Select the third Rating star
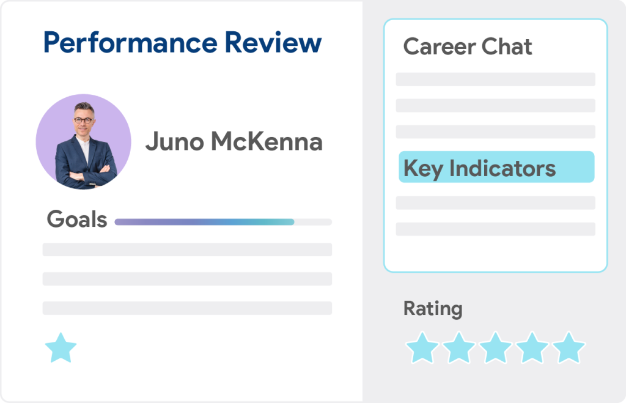Screen dimensions: 626x403 click(495, 347)
